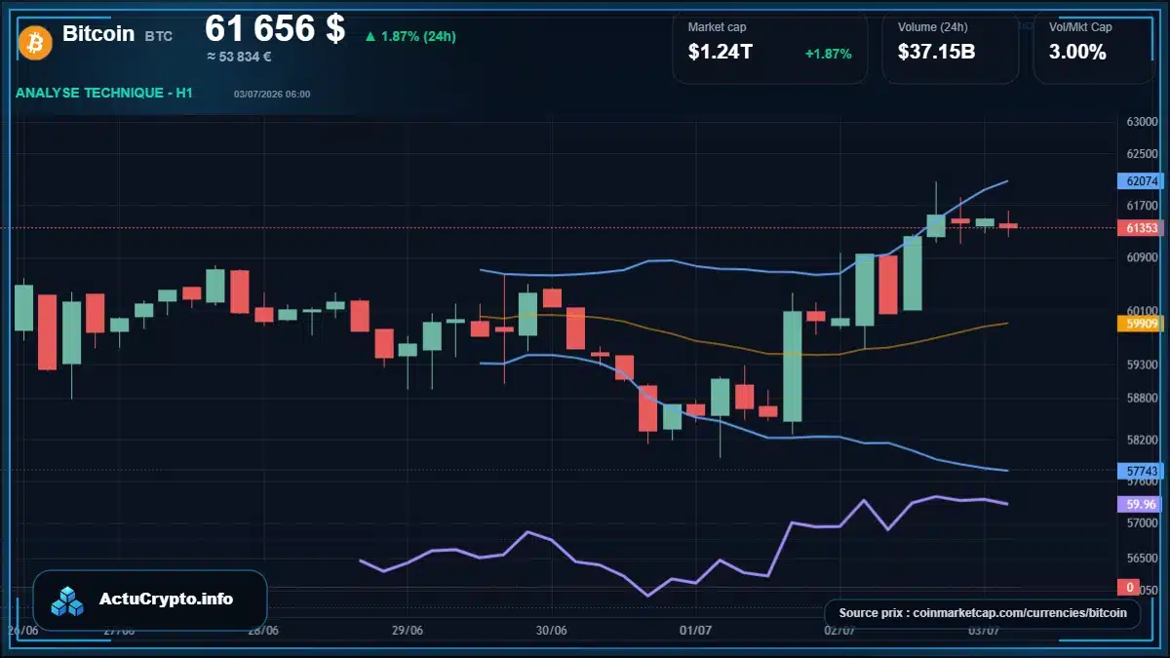Click the 60900 price axis label

coord(1142,257)
